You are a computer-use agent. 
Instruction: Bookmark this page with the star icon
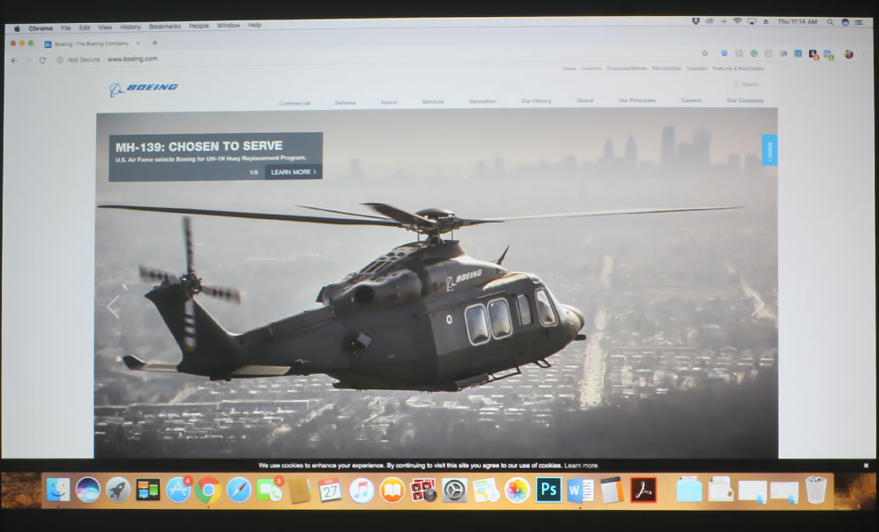point(705,53)
